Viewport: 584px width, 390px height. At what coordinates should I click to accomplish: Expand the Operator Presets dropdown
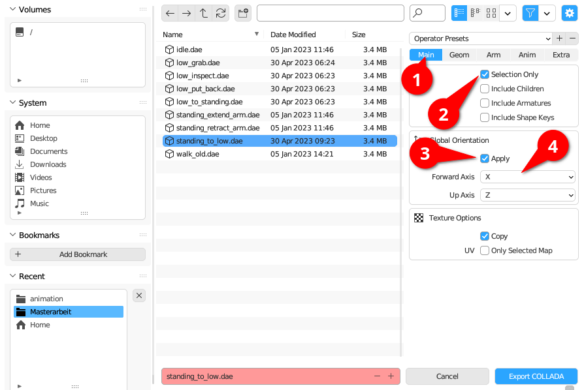point(481,38)
